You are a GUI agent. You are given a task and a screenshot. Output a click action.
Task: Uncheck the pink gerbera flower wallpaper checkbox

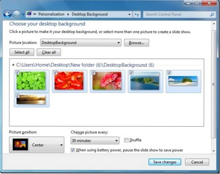93,73
